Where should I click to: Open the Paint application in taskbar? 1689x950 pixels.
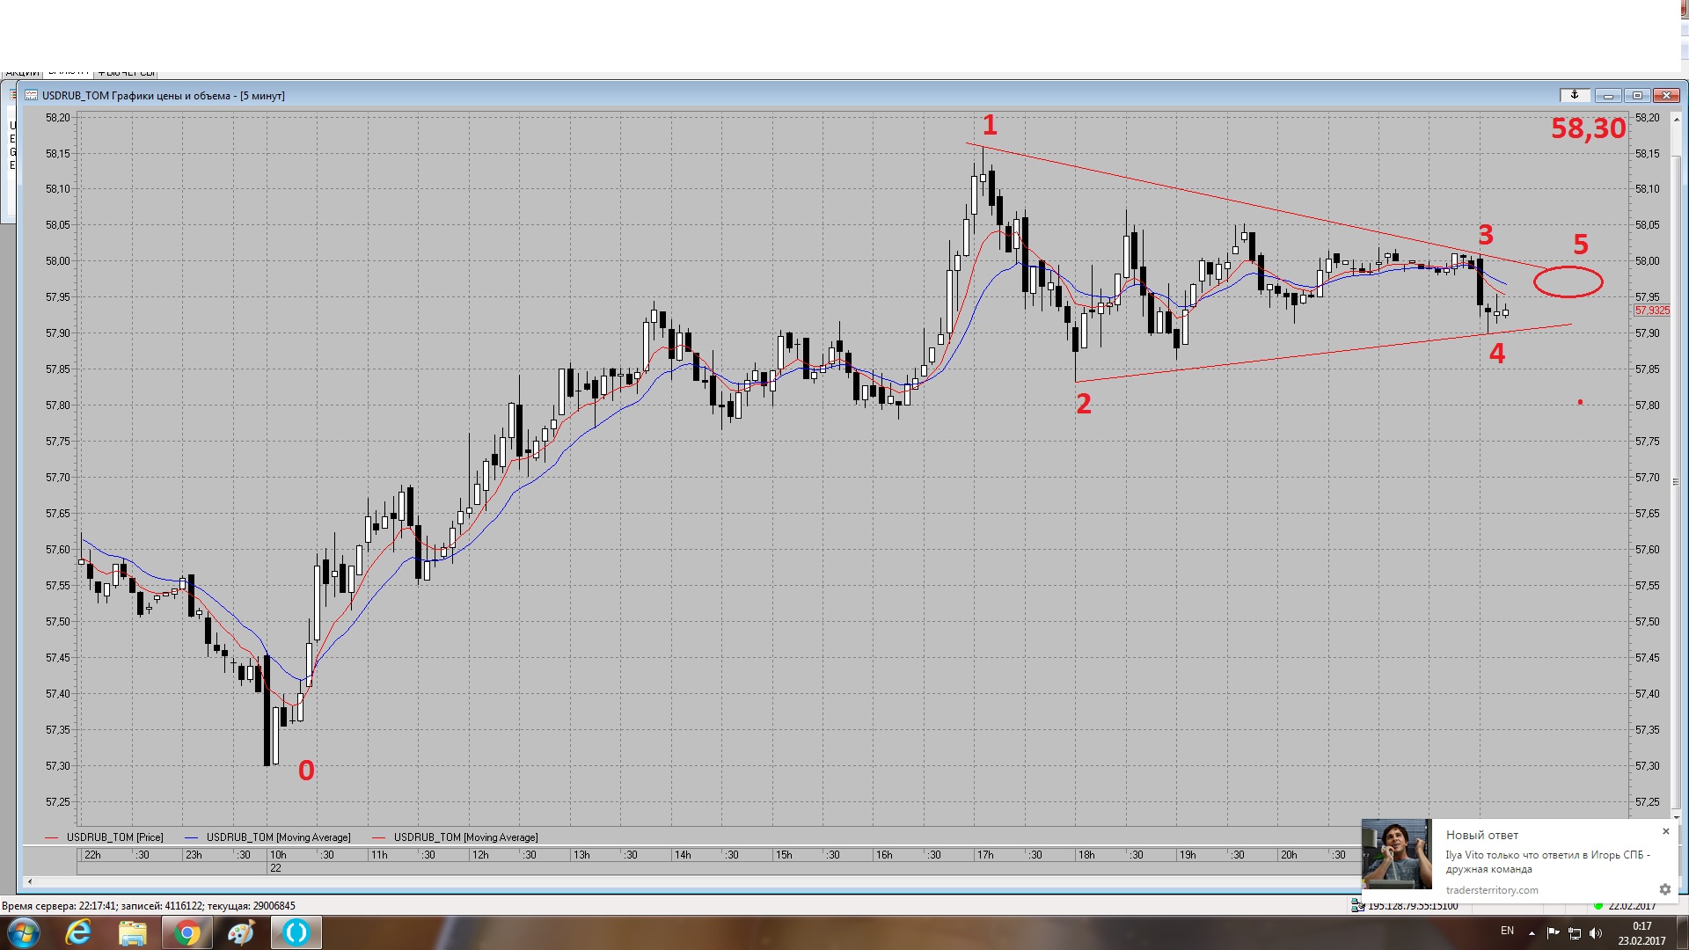(240, 932)
